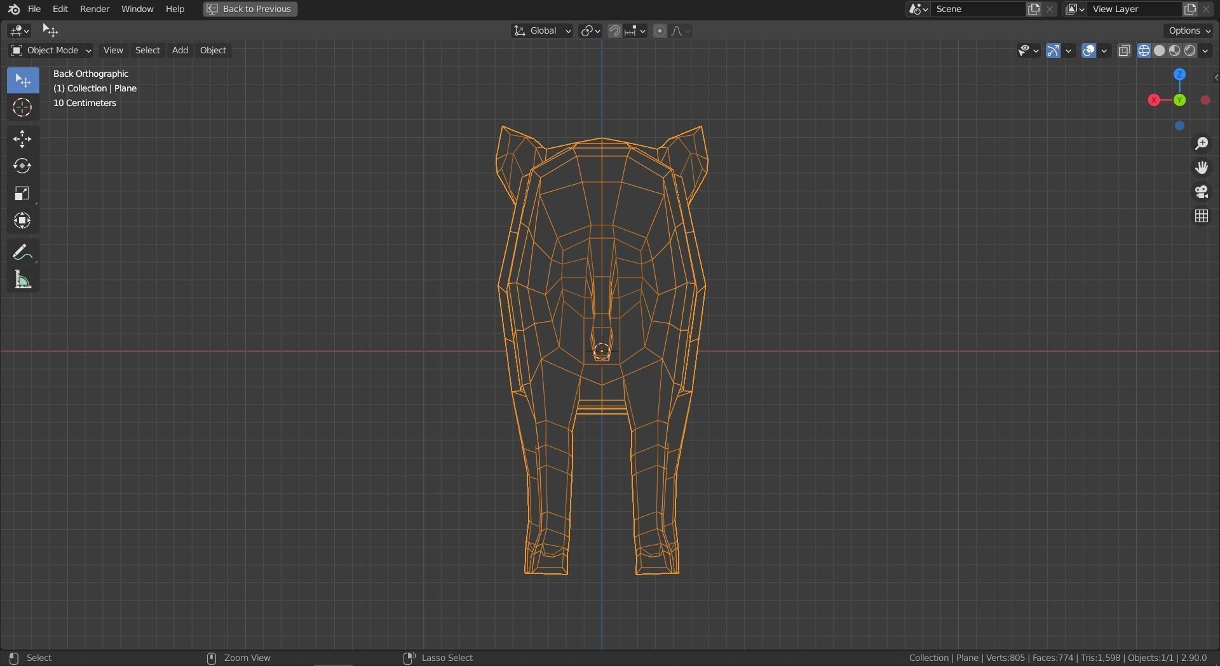
Task: Switch perspective/orthographic with grid icon
Action: [1201, 216]
